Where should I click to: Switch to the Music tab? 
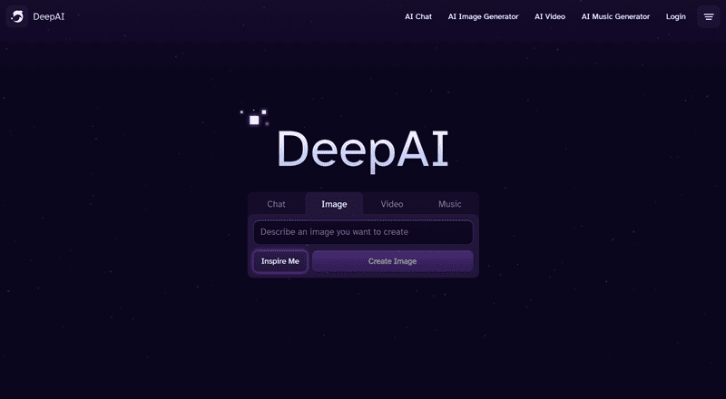click(x=449, y=204)
